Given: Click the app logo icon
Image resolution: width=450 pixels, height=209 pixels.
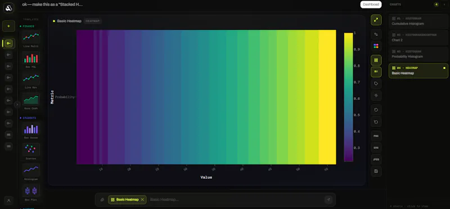Looking at the screenshot, I should (8, 8).
